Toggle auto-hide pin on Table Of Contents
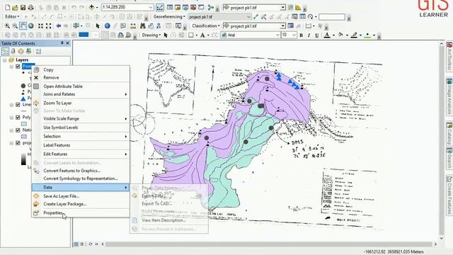453x255 pixels. tap(62, 43)
